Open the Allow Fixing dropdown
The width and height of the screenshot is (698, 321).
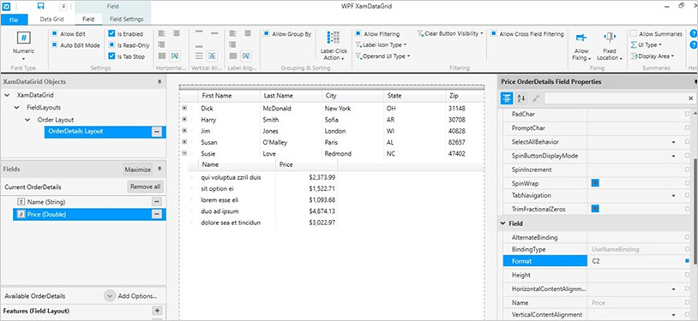pos(581,46)
